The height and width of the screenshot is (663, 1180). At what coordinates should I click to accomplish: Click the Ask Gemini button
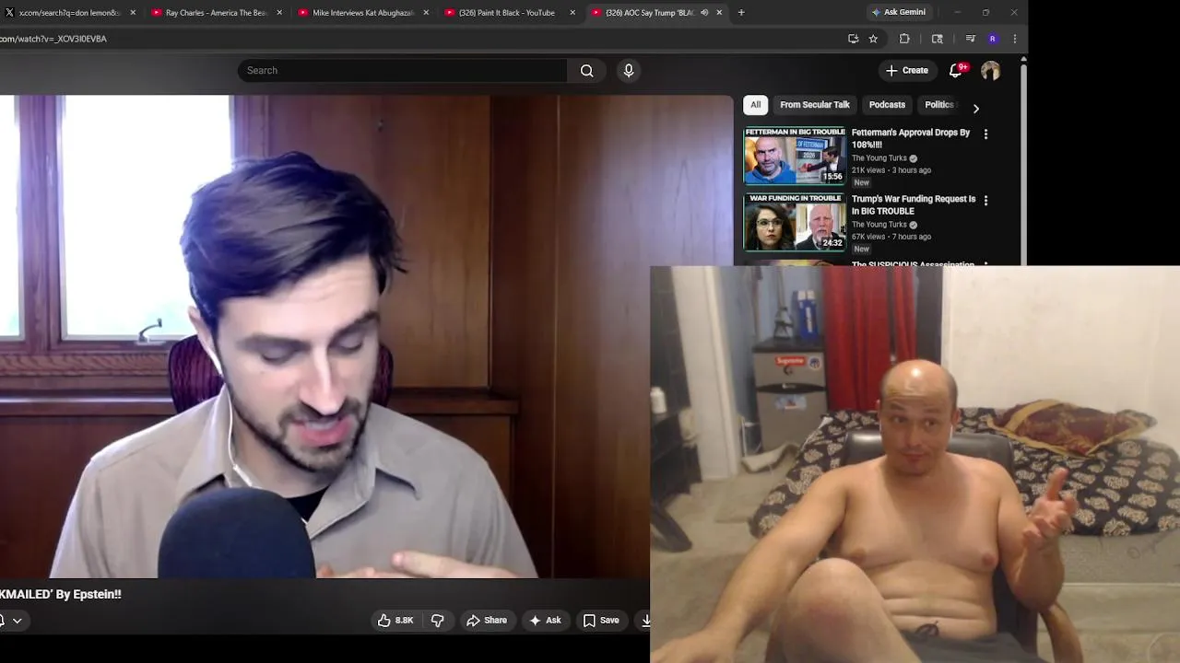pyautogui.click(x=899, y=12)
